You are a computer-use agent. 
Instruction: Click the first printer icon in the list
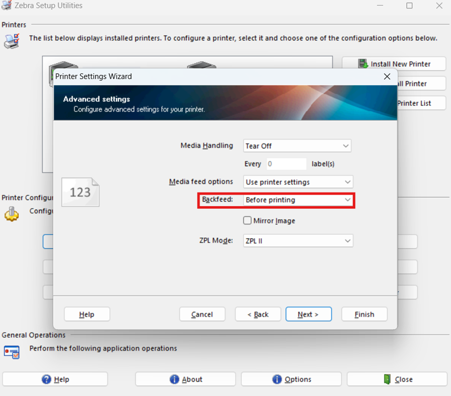[x=63, y=66]
